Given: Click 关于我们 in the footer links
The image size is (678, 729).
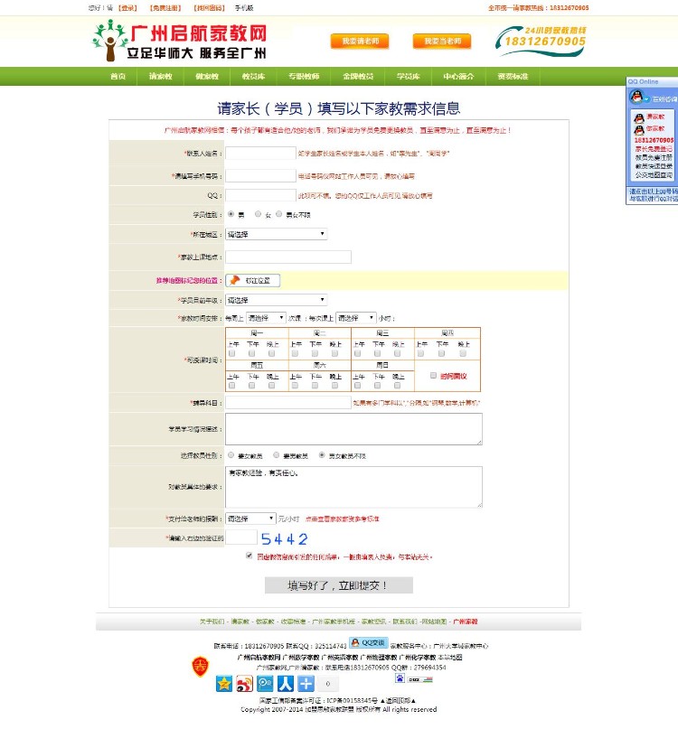Looking at the screenshot, I should 212,622.
